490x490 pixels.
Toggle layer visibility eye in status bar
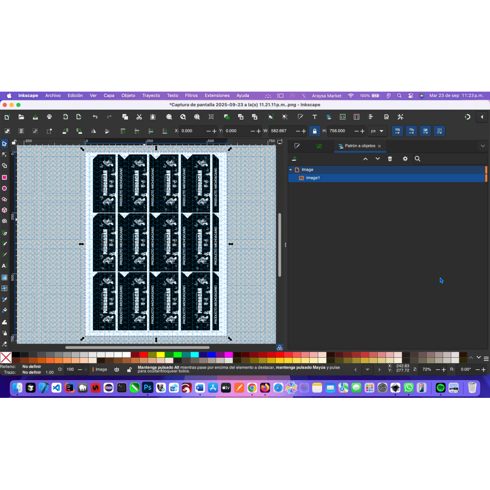(x=117, y=369)
